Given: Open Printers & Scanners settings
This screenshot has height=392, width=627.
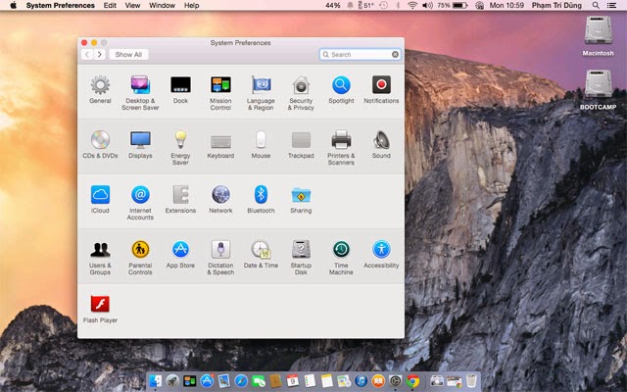Looking at the screenshot, I should click(341, 148).
